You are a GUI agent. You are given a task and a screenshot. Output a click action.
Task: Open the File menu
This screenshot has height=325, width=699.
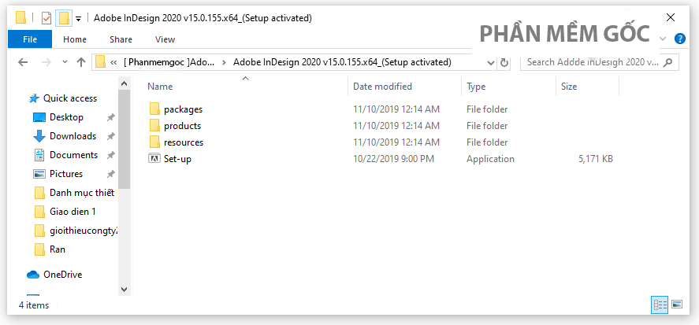[30, 39]
